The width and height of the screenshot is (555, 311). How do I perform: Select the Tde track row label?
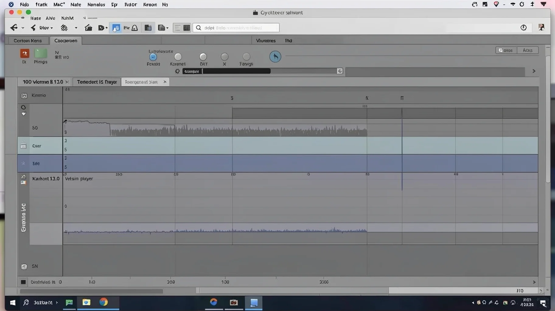(x=36, y=163)
